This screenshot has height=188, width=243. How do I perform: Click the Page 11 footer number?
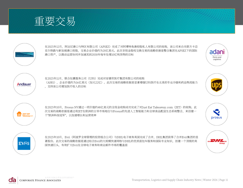[x=223, y=180]
